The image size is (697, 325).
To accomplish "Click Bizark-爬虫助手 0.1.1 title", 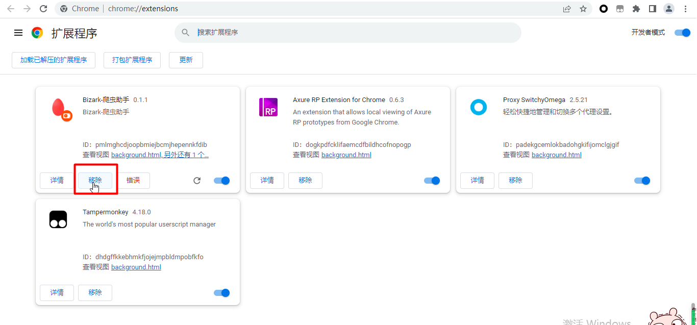I will coord(115,100).
